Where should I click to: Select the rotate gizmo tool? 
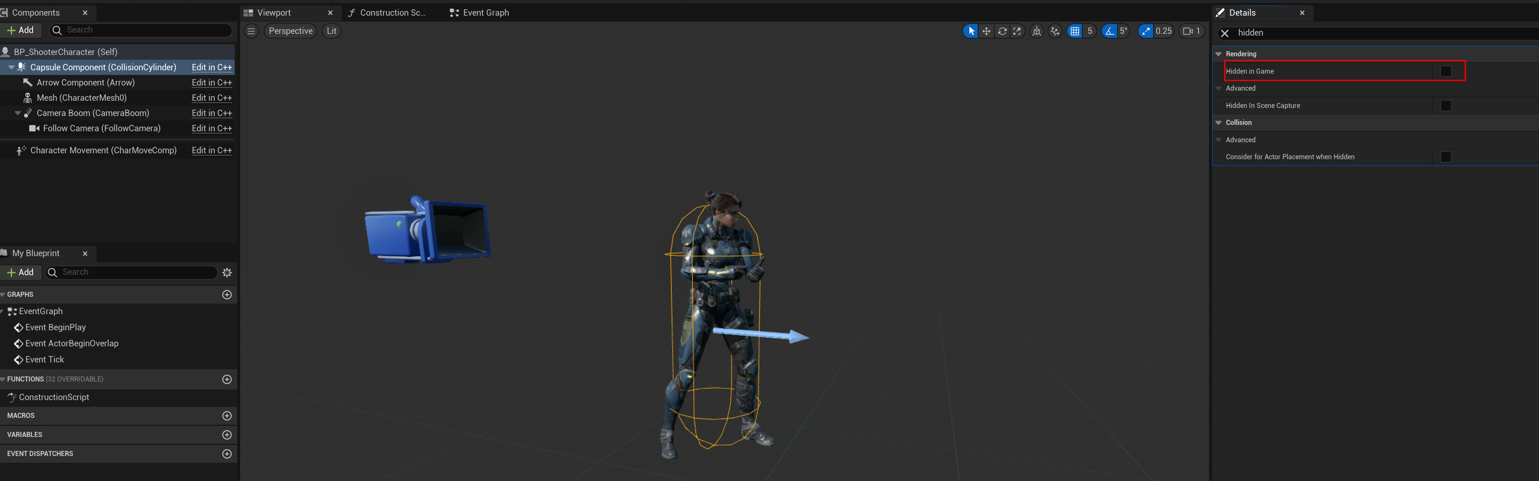coord(1002,31)
